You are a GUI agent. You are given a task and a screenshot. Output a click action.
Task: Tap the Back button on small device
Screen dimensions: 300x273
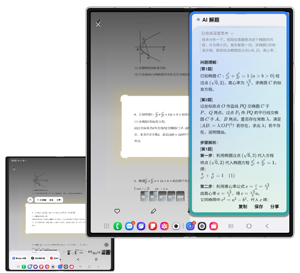[x=98, y=267]
